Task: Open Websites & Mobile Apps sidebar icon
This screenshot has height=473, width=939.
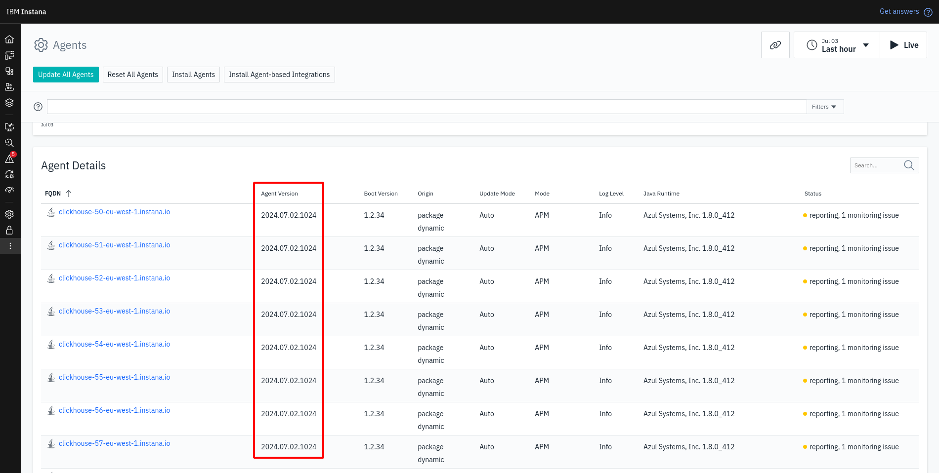Action: coord(9,55)
